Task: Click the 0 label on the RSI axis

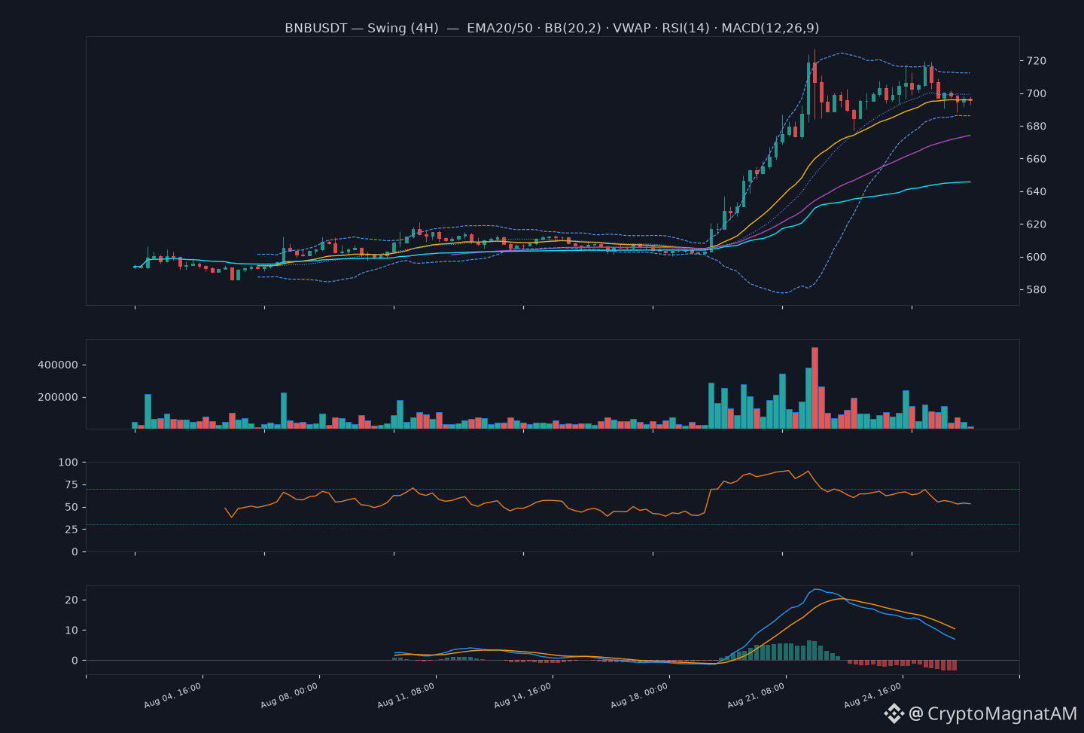Action: click(75, 552)
